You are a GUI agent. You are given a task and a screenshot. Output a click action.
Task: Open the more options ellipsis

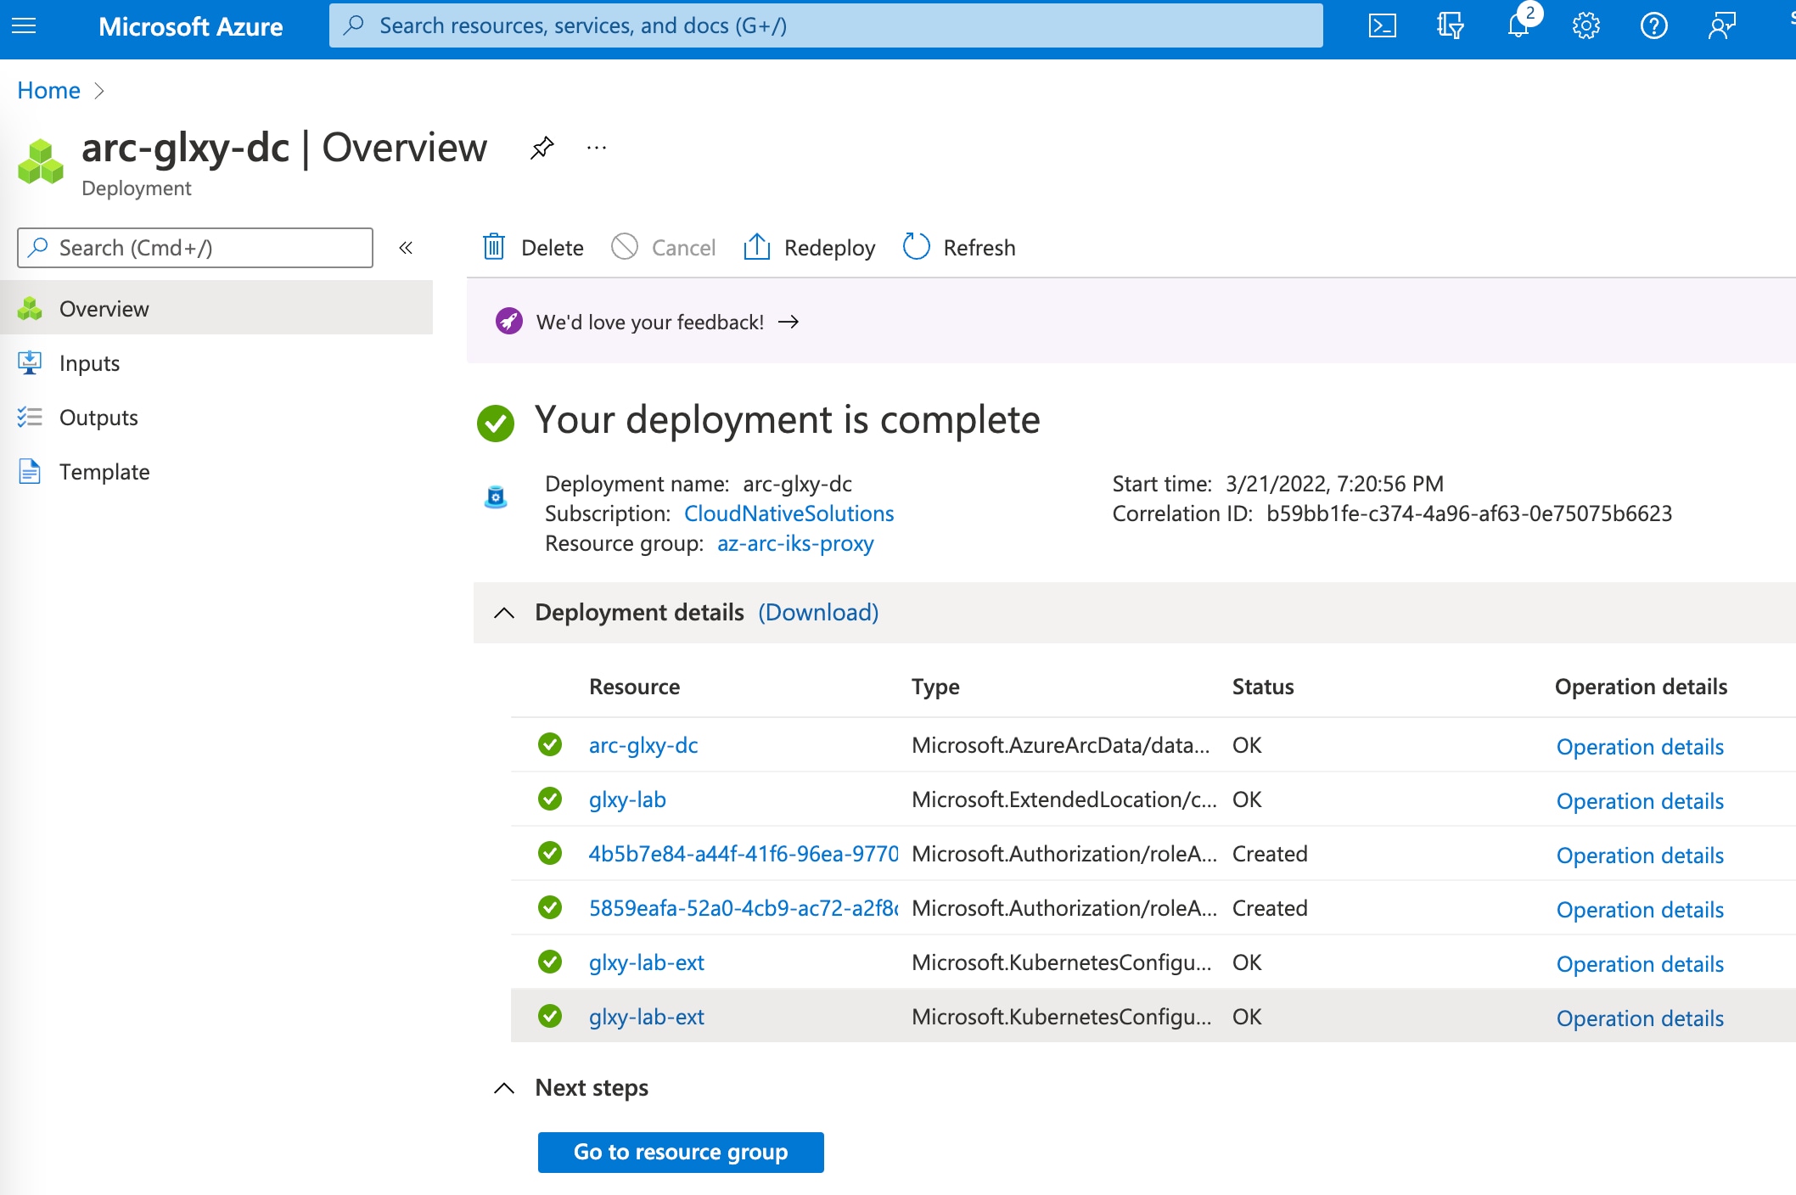[597, 148]
